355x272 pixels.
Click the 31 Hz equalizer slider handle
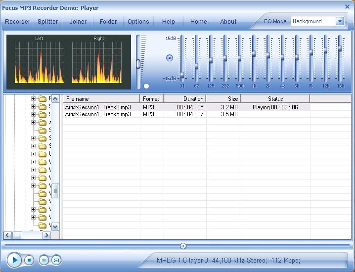[x=182, y=75]
